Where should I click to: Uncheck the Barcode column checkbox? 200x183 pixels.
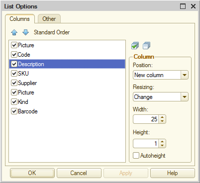[x=14, y=111]
